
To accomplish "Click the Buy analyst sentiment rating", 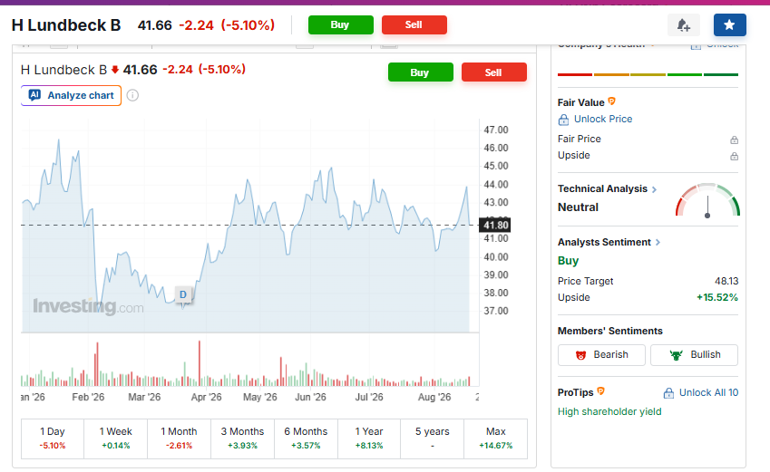I will [x=568, y=261].
